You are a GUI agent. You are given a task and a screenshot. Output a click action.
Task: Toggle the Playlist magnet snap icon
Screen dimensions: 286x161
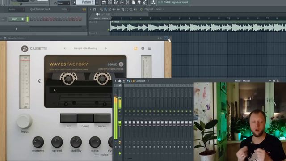pyautogui.click(x=94, y=9)
